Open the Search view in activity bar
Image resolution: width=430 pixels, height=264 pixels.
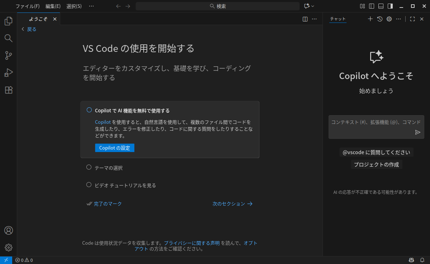click(8, 38)
